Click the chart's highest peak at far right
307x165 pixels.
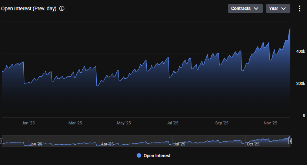click(290, 28)
